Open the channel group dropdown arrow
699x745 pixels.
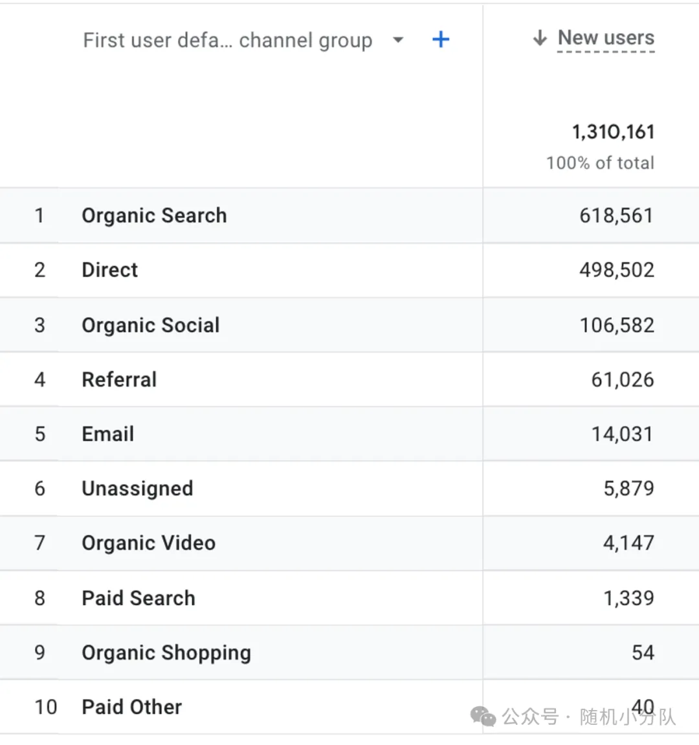(x=398, y=40)
